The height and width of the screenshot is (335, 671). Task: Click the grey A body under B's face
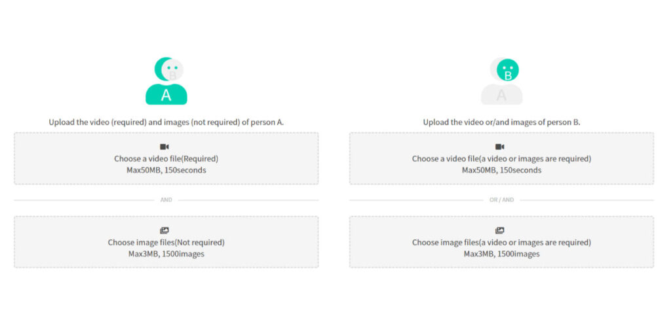pyautogui.click(x=501, y=96)
